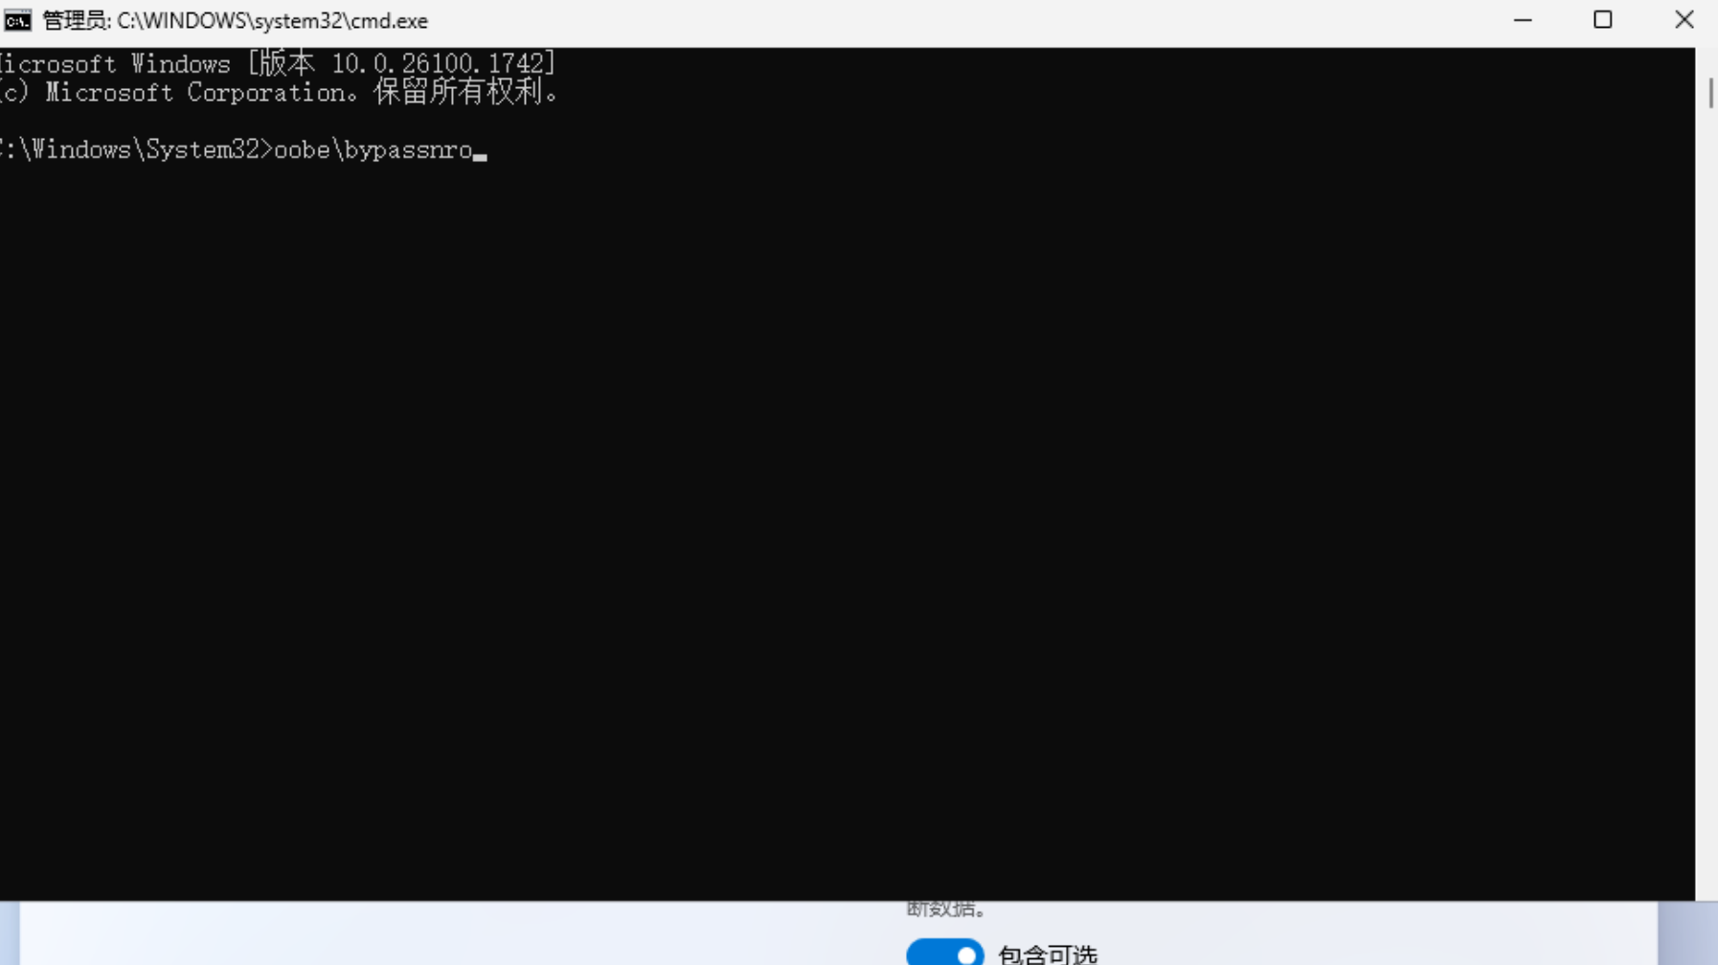The height and width of the screenshot is (965, 1718).
Task: Click the command prompt vertical scrollbar thumb
Action: click(x=1710, y=93)
